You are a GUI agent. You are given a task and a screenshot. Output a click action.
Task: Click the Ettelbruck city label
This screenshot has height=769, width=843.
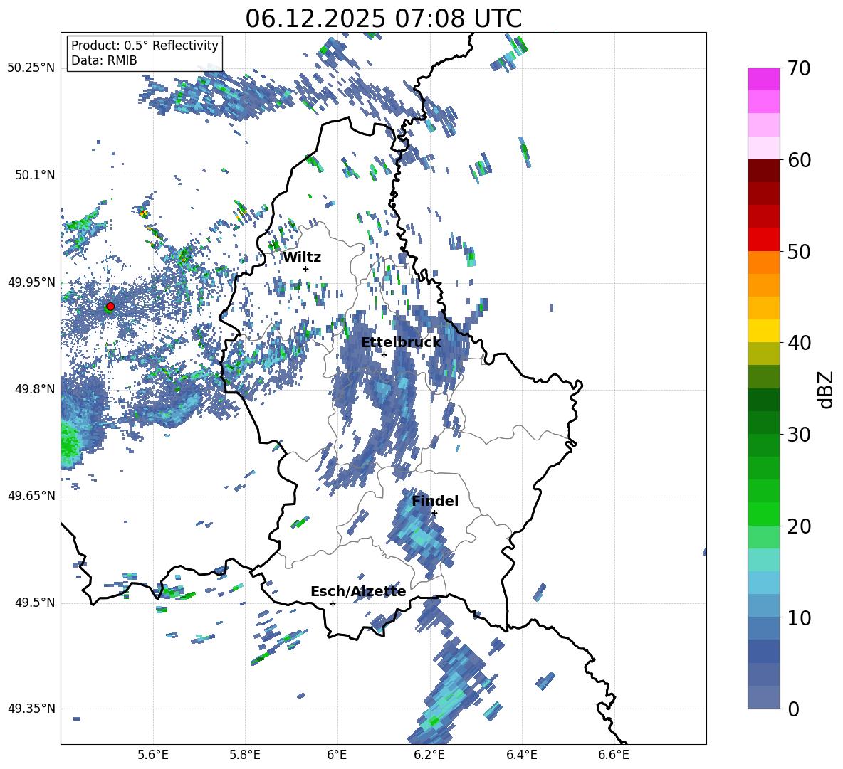[401, 343]
